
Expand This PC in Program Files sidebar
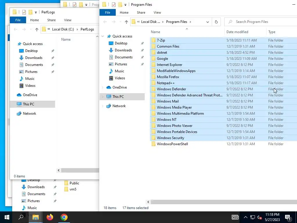(x=103, y=97)
